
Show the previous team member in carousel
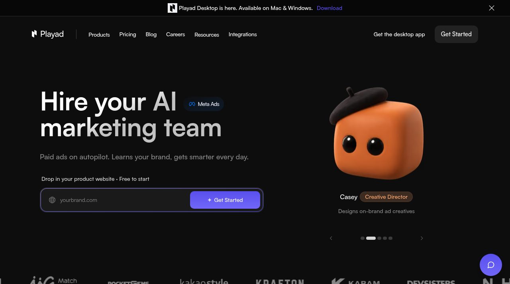pyautogui.click(x=331, y=238)
